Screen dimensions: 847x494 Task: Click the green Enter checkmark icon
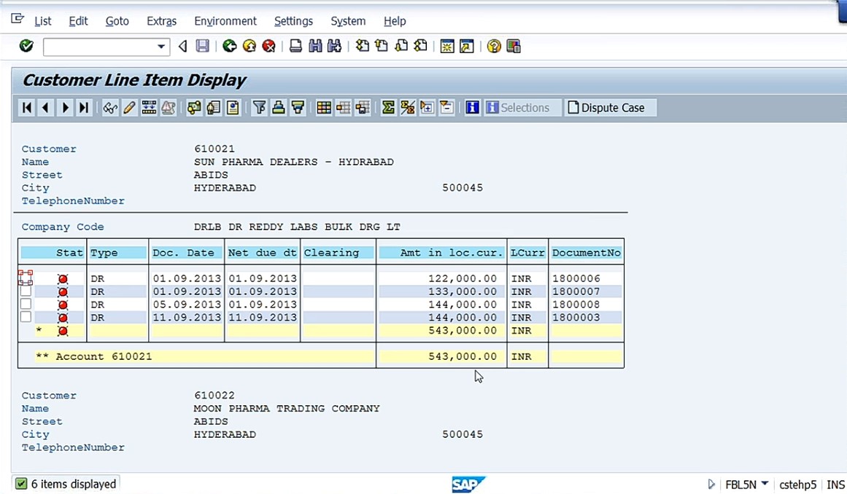[x=26, y=46]
